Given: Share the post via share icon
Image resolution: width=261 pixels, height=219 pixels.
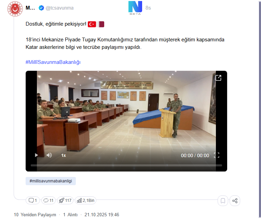Looking at the screenshot, I should (x=235, y=201).
